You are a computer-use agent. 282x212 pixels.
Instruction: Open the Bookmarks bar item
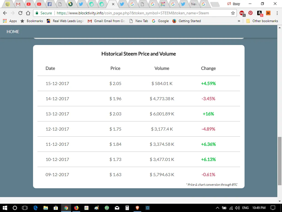point(32,21)
